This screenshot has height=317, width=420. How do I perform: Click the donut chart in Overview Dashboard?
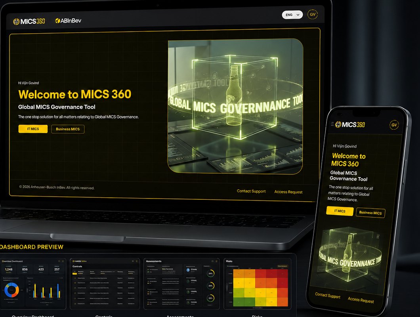click(11, 290)
